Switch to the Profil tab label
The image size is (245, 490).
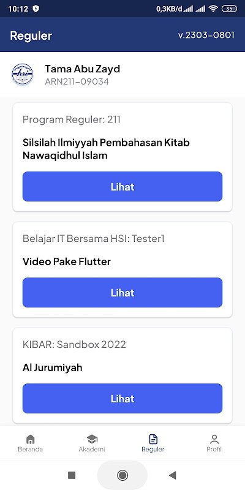[214, 450]
